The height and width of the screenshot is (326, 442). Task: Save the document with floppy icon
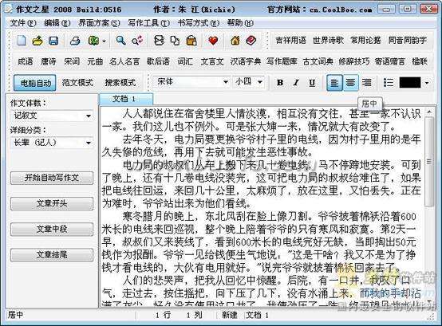[53, 41]
